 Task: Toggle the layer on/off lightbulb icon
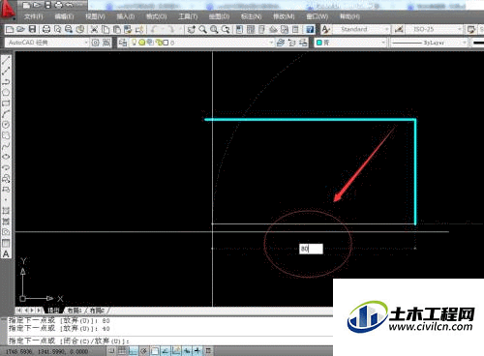134,43
